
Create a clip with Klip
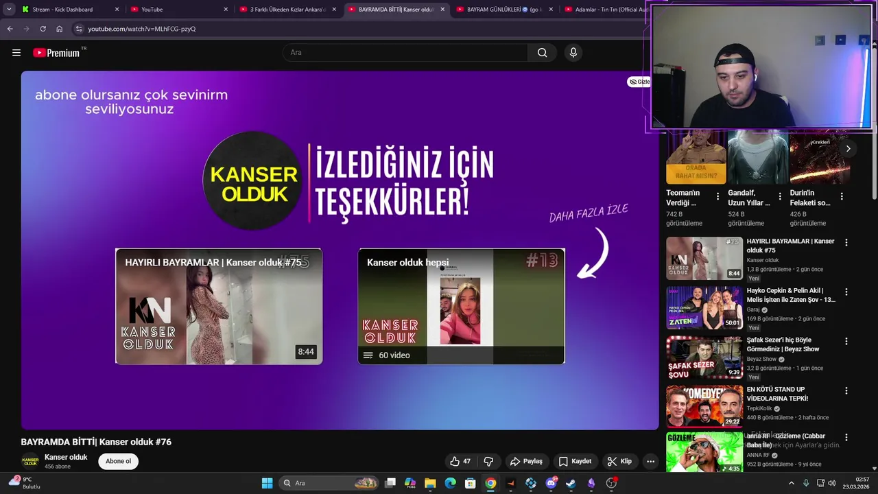619,461
